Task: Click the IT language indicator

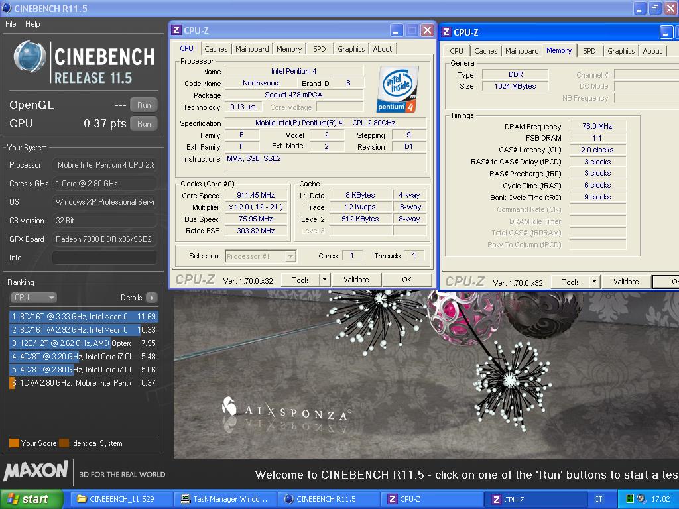Action: (599, 499)
